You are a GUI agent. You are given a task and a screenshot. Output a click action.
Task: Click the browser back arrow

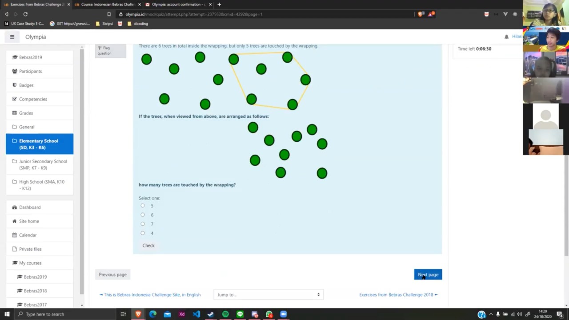(x=6, y=14)
